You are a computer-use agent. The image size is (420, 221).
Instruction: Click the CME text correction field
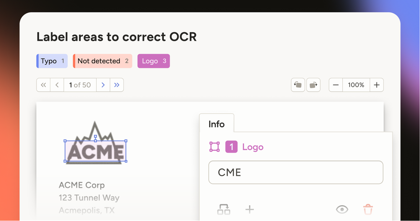click(296, 172)
